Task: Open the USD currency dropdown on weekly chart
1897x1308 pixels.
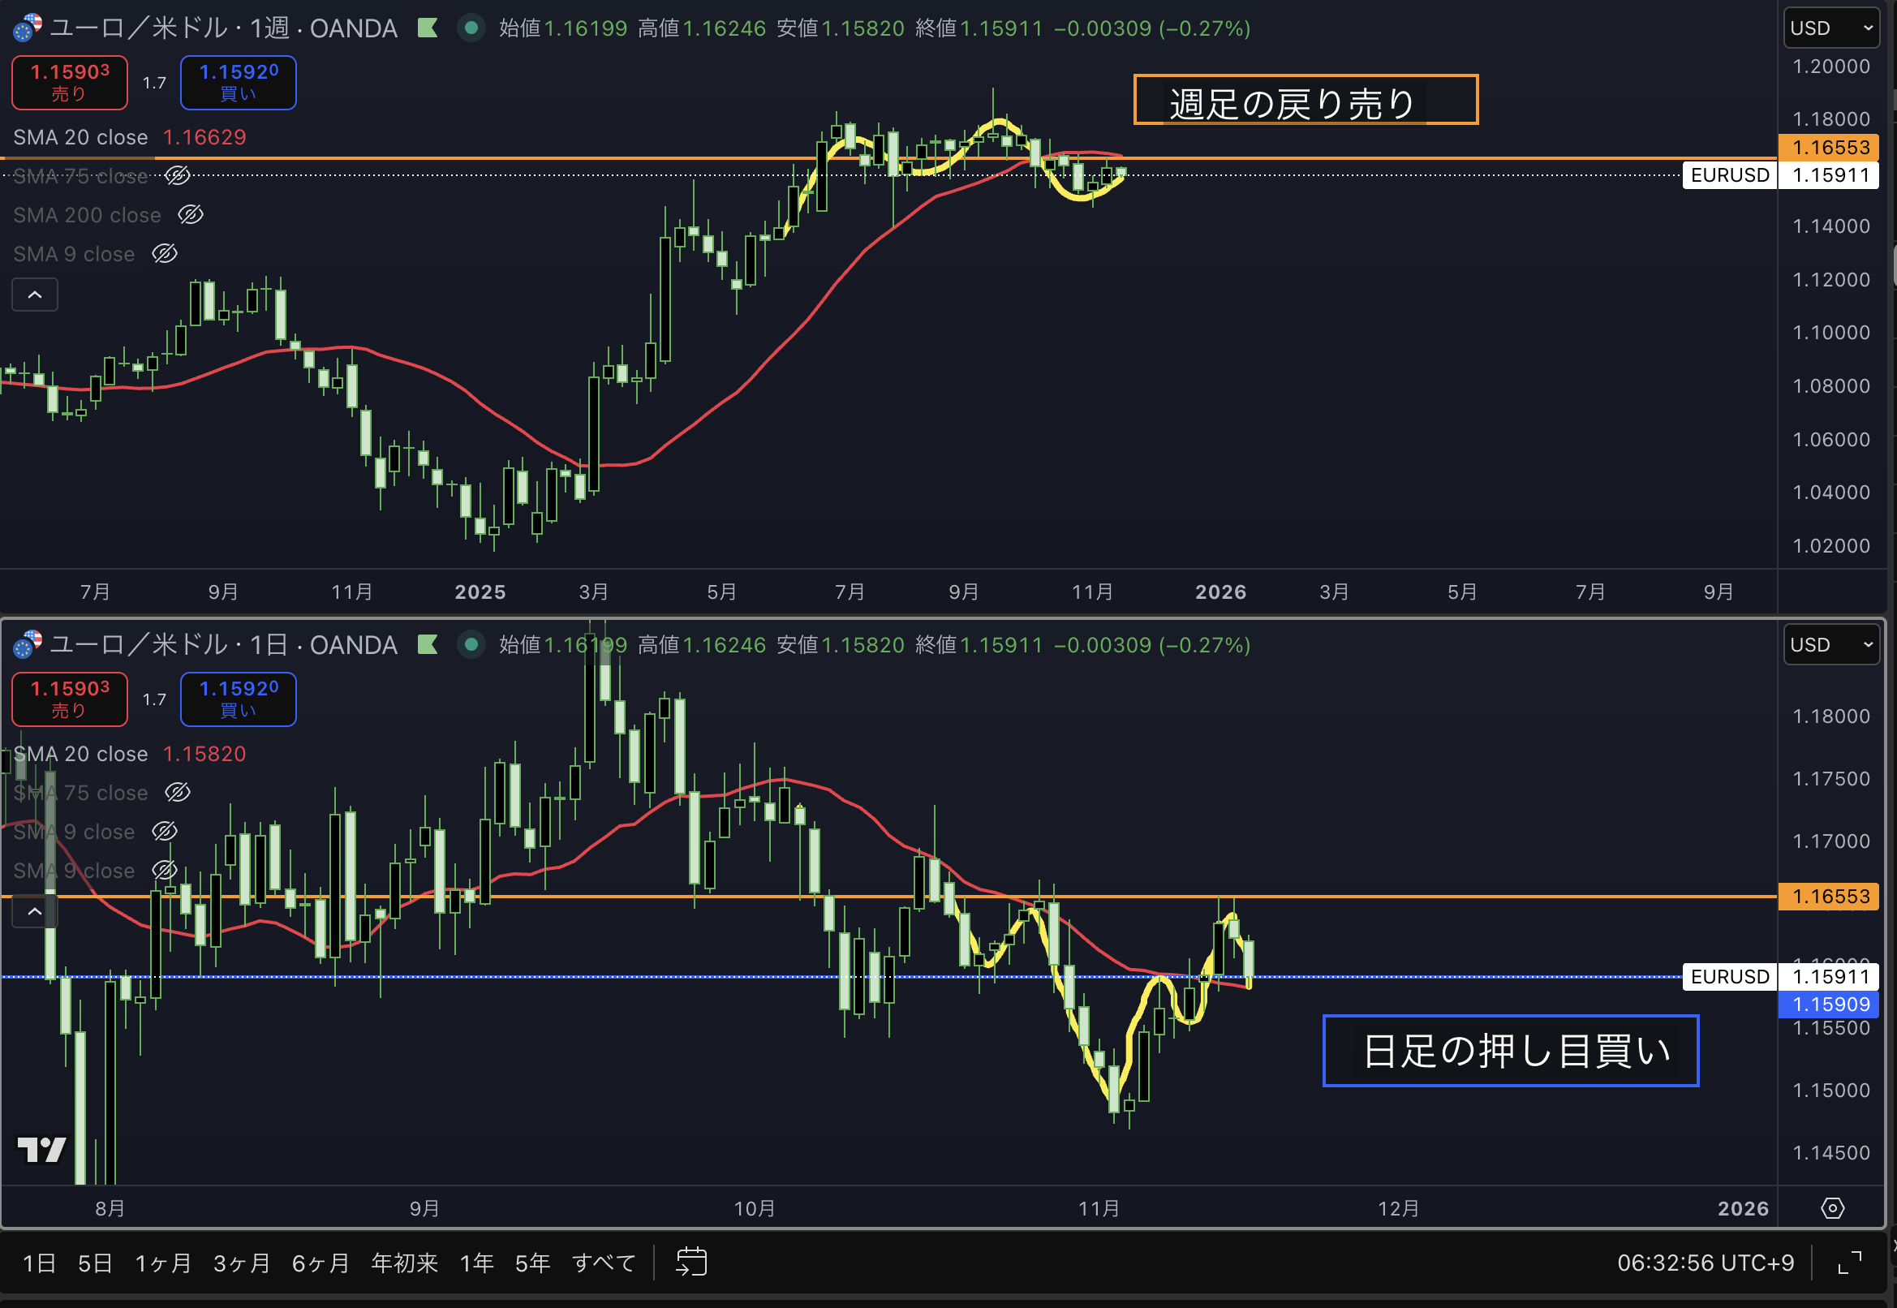Action: pos(1830,28)
